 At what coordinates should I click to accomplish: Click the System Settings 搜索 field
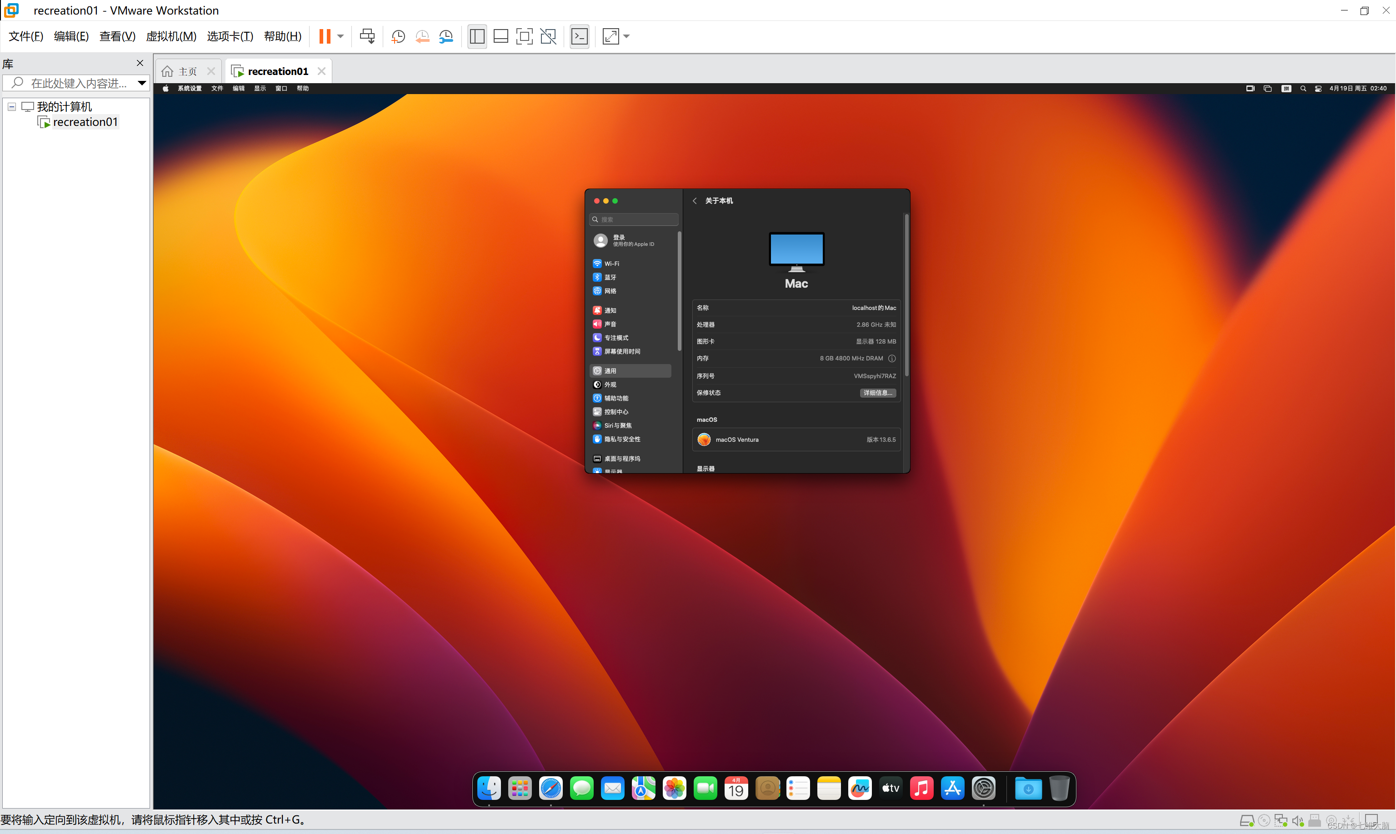coord(633,219)
